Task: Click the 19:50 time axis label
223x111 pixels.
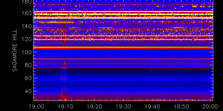Action: pyautogui.click(x=181, y=107)
